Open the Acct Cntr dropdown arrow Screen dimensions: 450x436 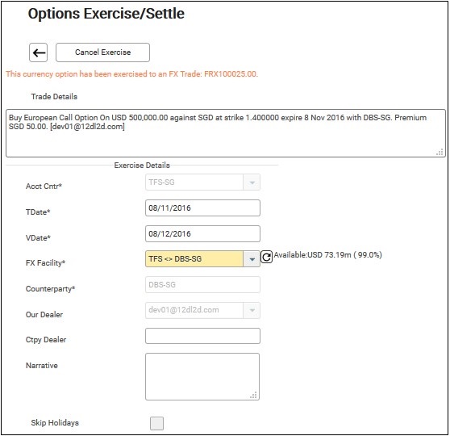[252, 182]
